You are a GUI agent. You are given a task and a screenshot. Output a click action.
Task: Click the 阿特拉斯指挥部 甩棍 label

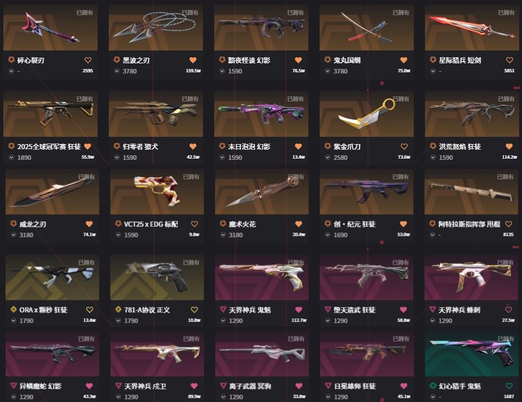[469, 224]
